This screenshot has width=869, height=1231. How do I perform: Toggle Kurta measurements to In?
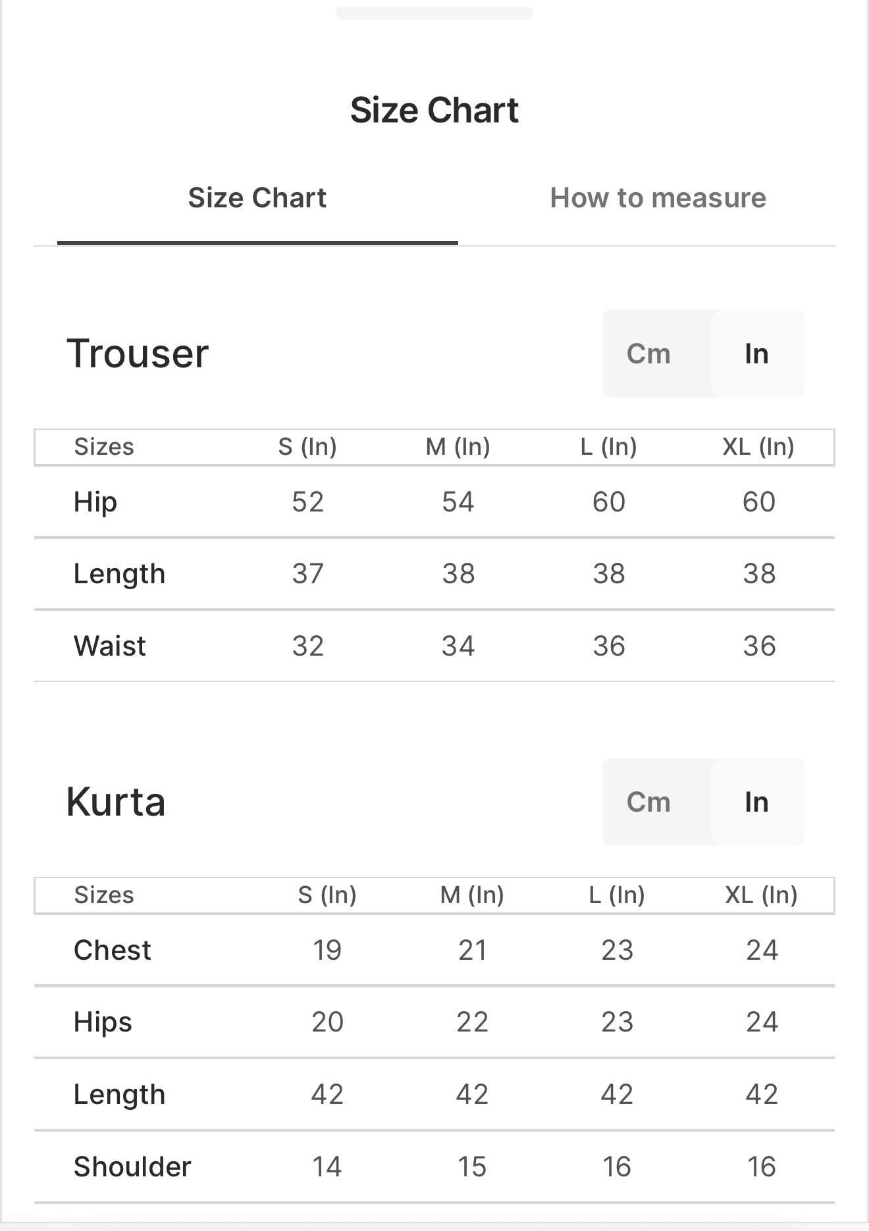[x=757, y=802]
